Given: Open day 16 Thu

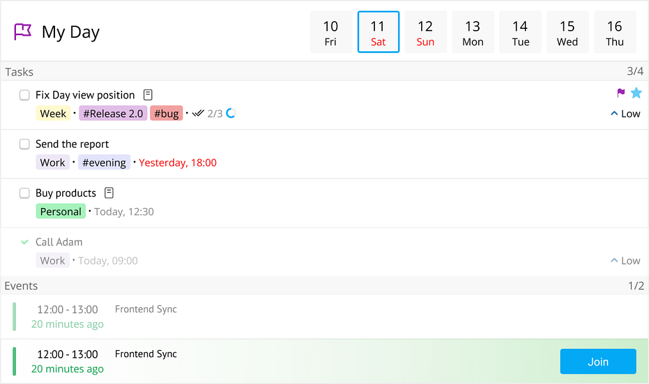Looking at the screenshot, I should tap(615, 32).
